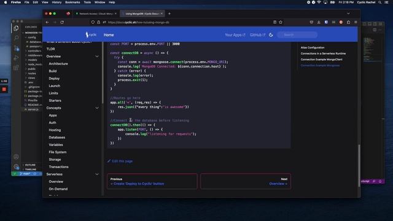Click the Wi-Fi status icon
Image resolution: width=393 pixels, height=221 pixels.
click(x=319, y=2)
